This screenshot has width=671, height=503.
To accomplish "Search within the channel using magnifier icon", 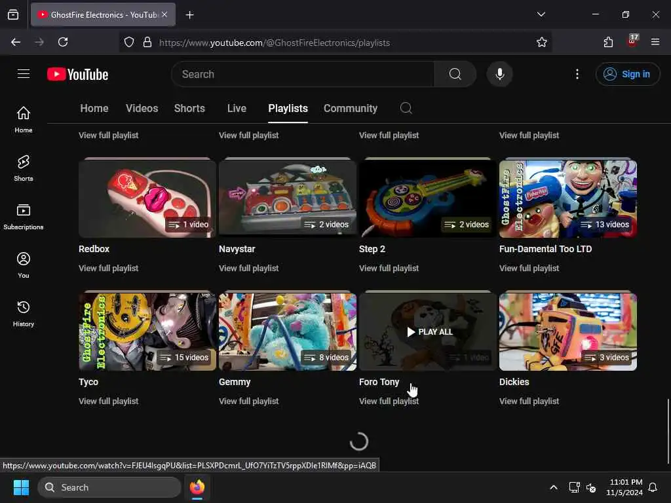I will (406, 108).
